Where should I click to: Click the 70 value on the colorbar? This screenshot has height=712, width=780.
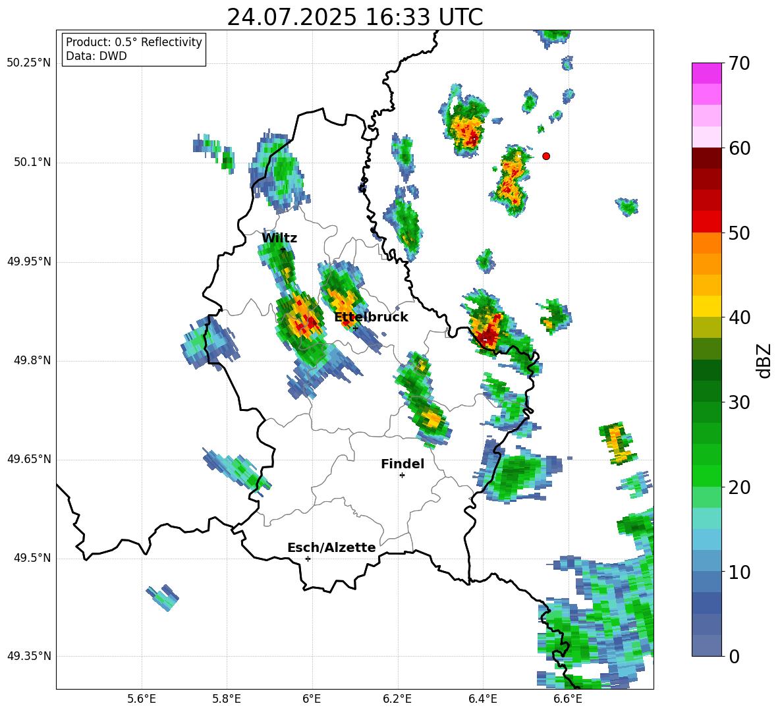739,64
